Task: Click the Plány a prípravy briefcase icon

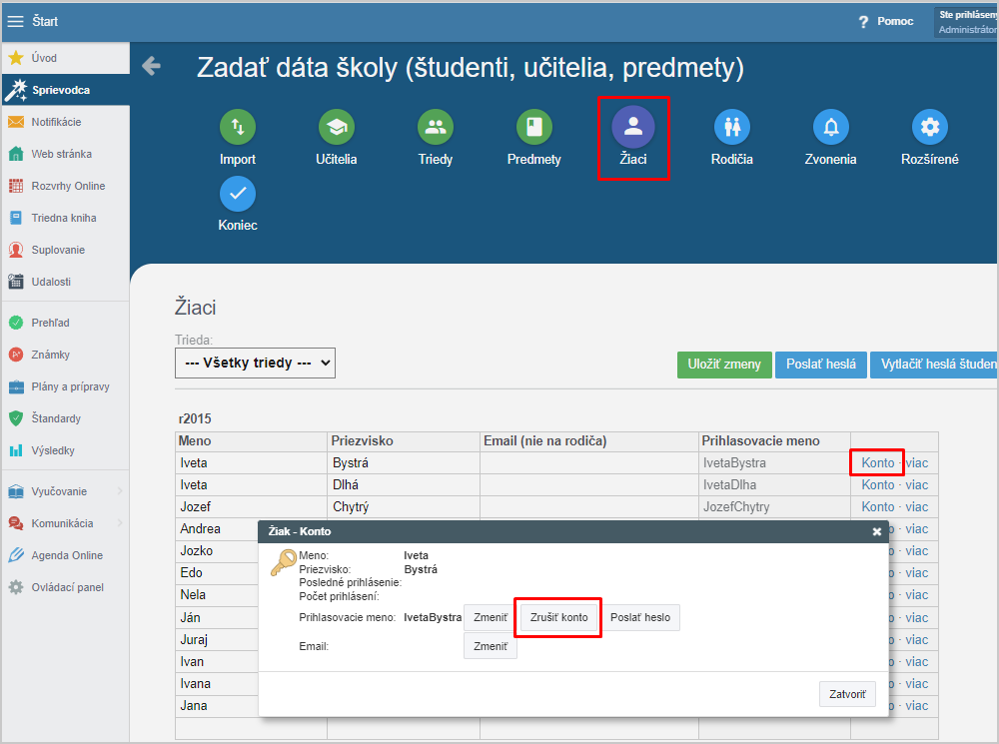Action: pyautogui.click(x=16, y=386)
